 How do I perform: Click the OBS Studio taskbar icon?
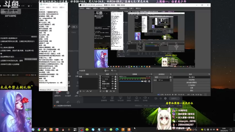[x=81, y=129]
